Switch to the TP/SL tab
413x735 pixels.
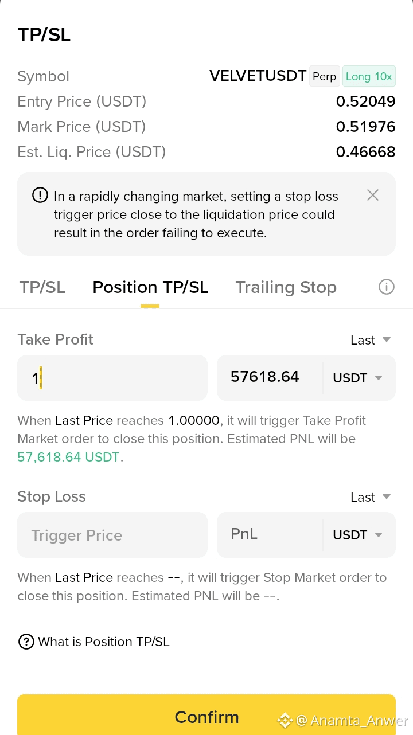(42, 287)
